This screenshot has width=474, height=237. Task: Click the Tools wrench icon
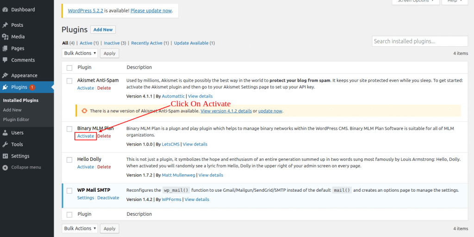(5, 144)
